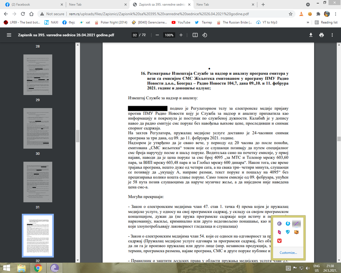Show more bookmarks with chevron
341x273 pixels.
(308, 23)
